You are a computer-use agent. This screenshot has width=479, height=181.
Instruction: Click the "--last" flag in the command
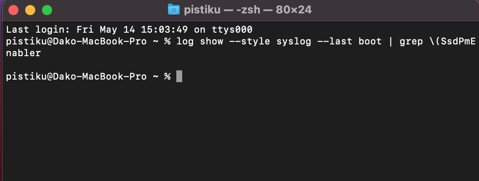pos(334,41)
